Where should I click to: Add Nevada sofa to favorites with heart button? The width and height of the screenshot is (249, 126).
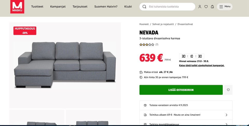[228, 90]
